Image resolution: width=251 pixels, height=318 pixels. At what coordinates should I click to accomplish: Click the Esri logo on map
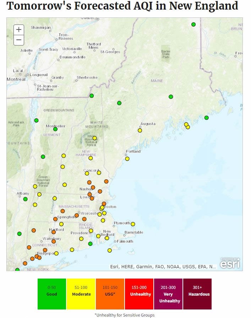[x=230, y=264]
